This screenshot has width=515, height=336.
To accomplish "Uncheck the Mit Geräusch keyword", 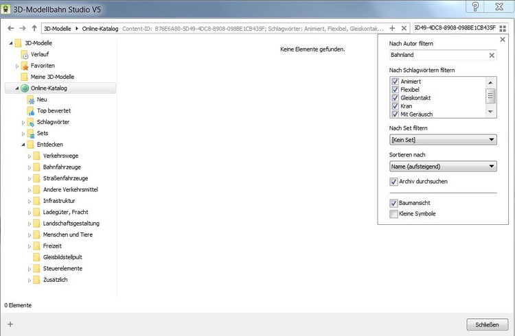I will pyautogui.click(x=395, y=115).
